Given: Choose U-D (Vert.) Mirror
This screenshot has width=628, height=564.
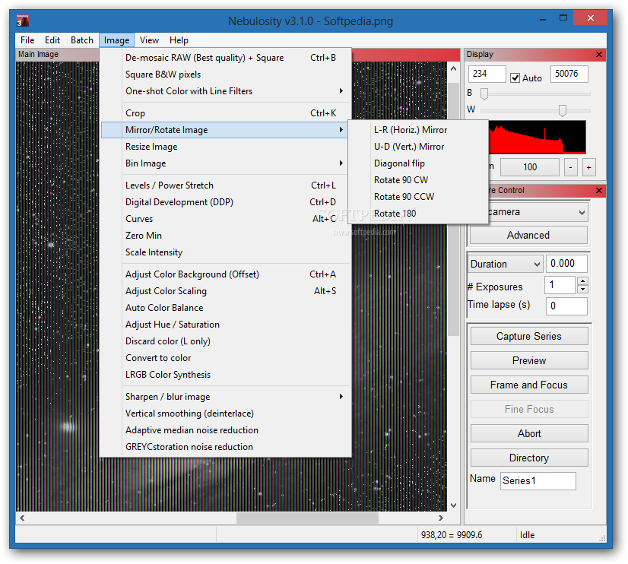Looking at the screenshot, I should coord(418,147).
